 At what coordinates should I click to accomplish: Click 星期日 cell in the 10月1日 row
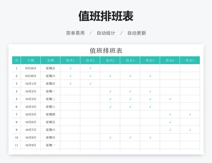[x=50, y=83]
